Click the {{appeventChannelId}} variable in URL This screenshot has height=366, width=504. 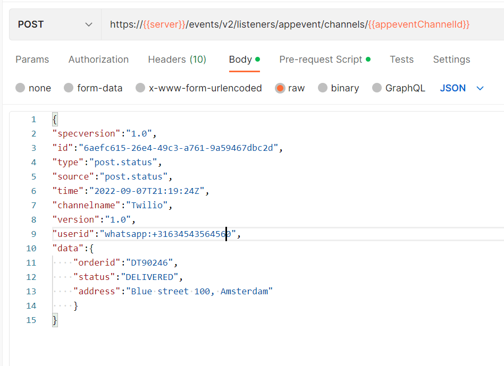click(x=419, y=24)
